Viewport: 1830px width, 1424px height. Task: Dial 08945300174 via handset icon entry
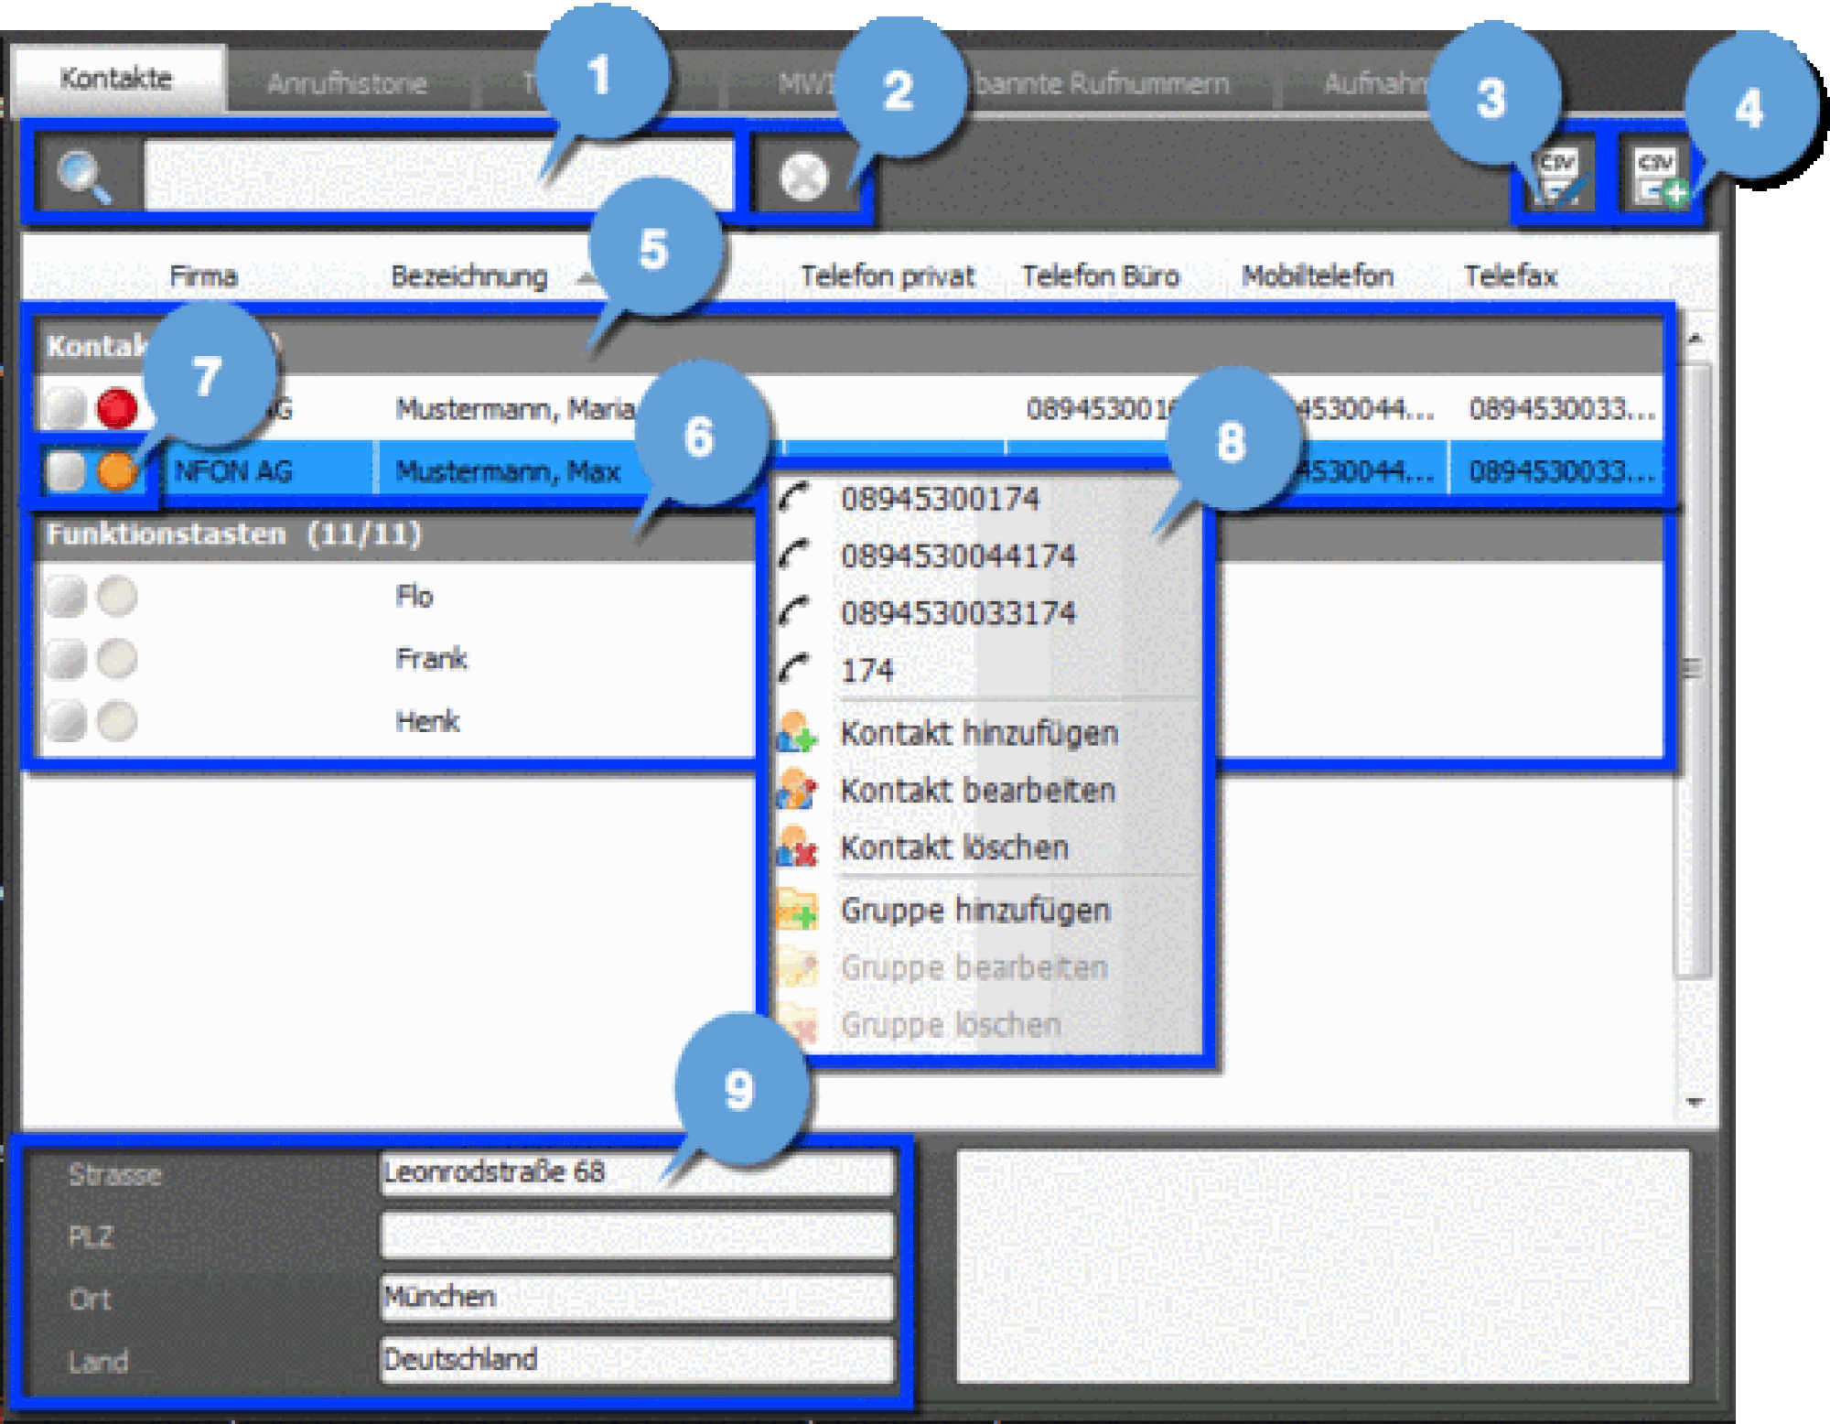940,499
